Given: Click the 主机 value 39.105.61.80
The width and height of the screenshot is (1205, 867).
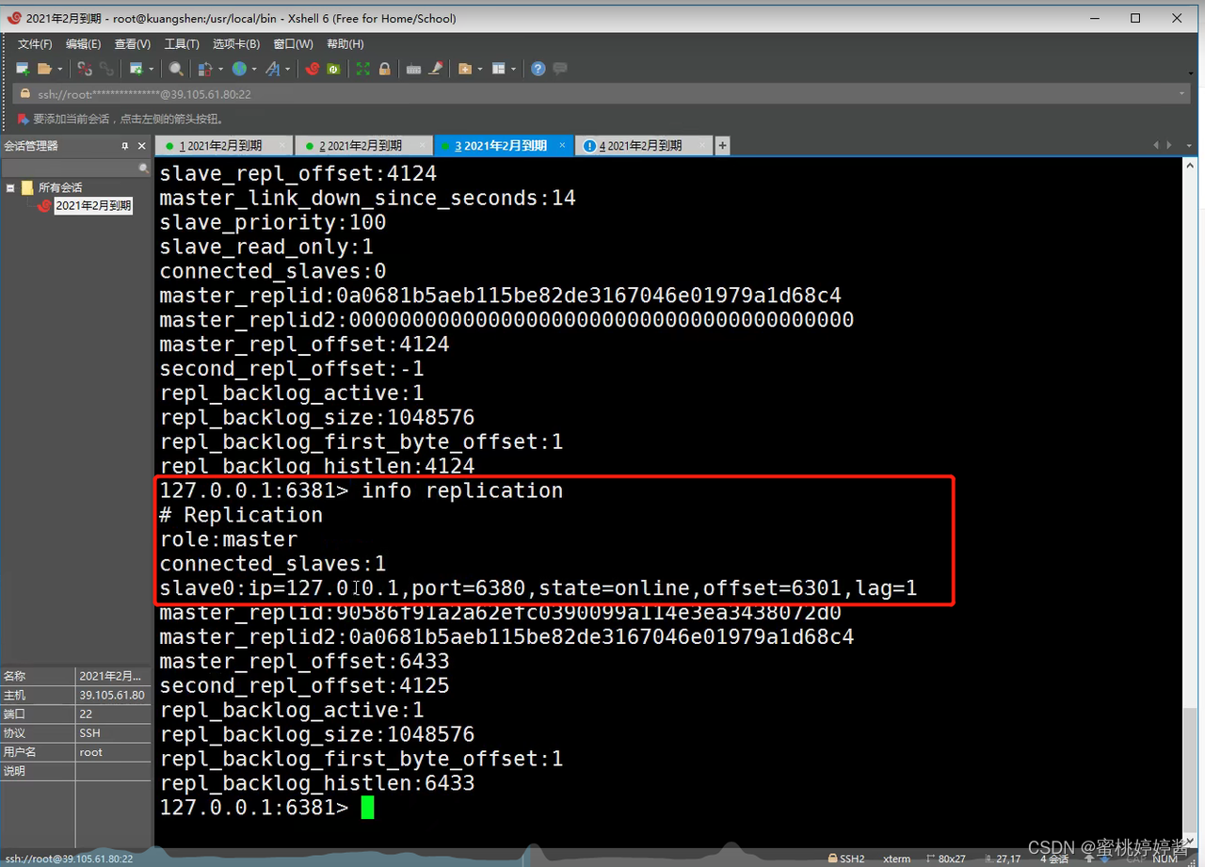Looking at the screenshot, I should 112,695.
